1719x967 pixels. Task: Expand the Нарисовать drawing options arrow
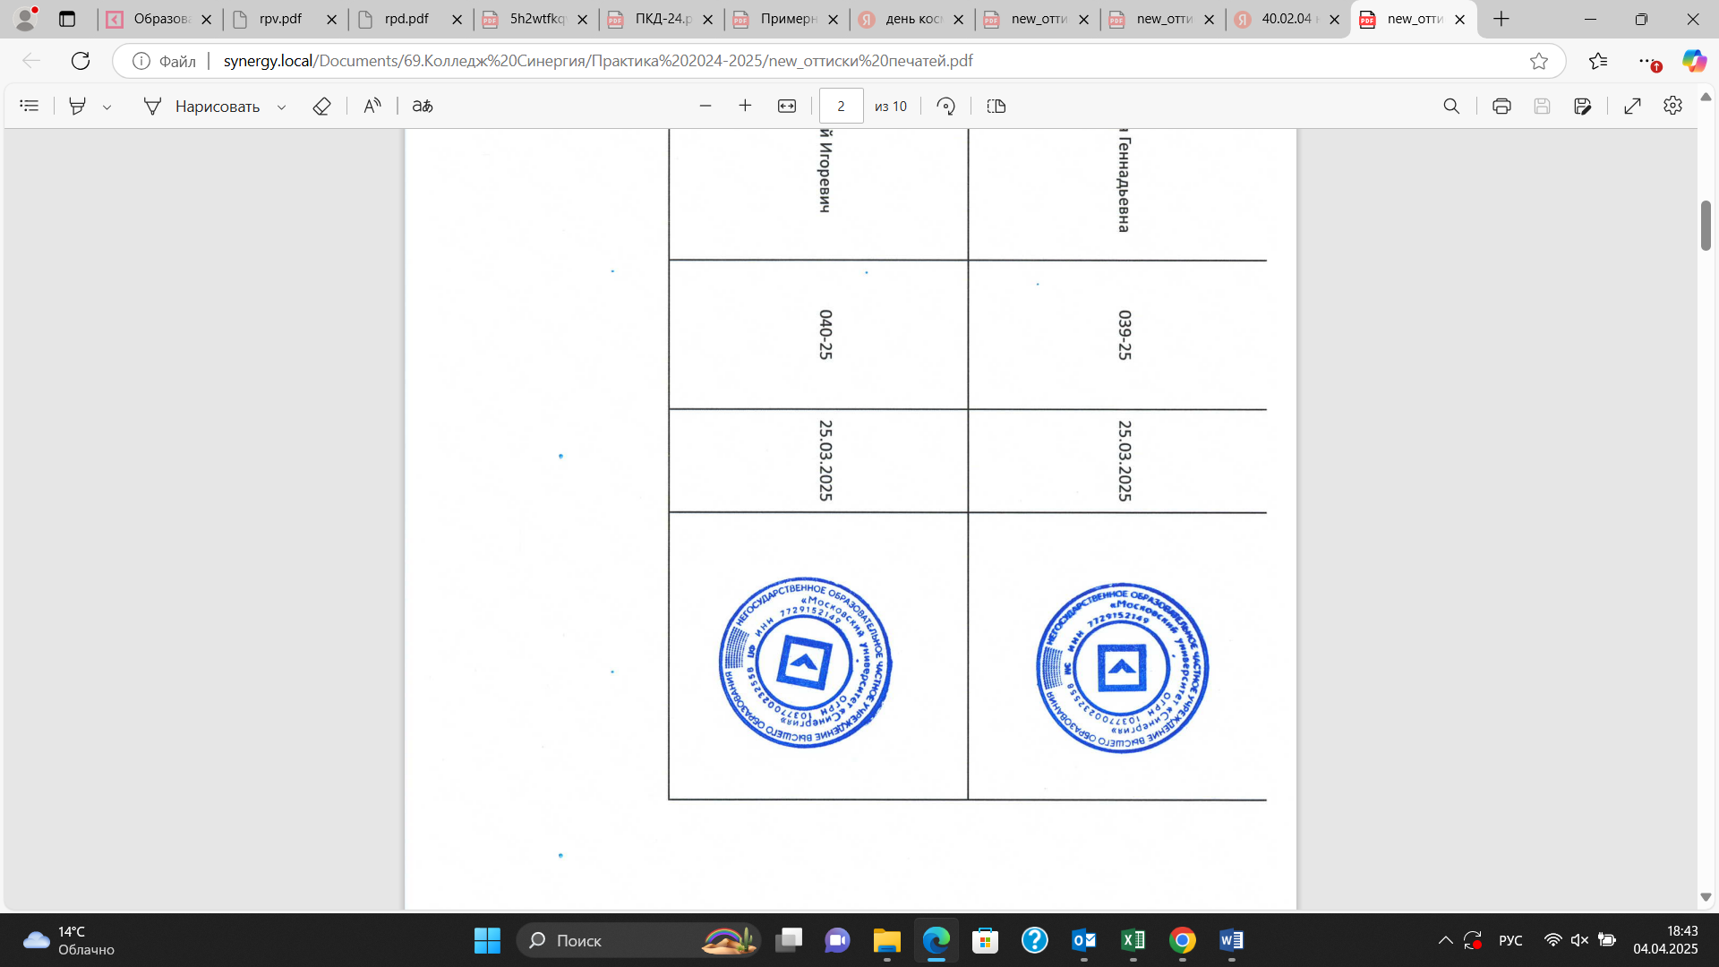click(281, 107)
